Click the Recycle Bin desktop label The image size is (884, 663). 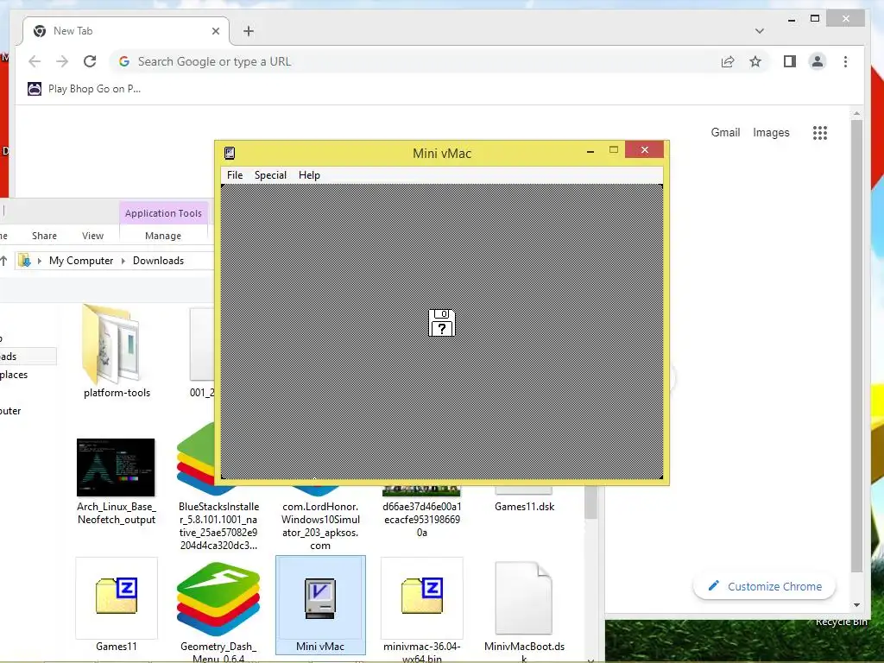click(x=841, y=622)
